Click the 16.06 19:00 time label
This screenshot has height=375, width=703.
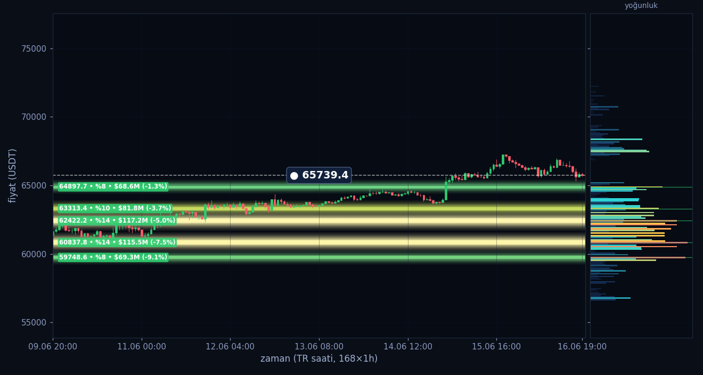point(582,347)
